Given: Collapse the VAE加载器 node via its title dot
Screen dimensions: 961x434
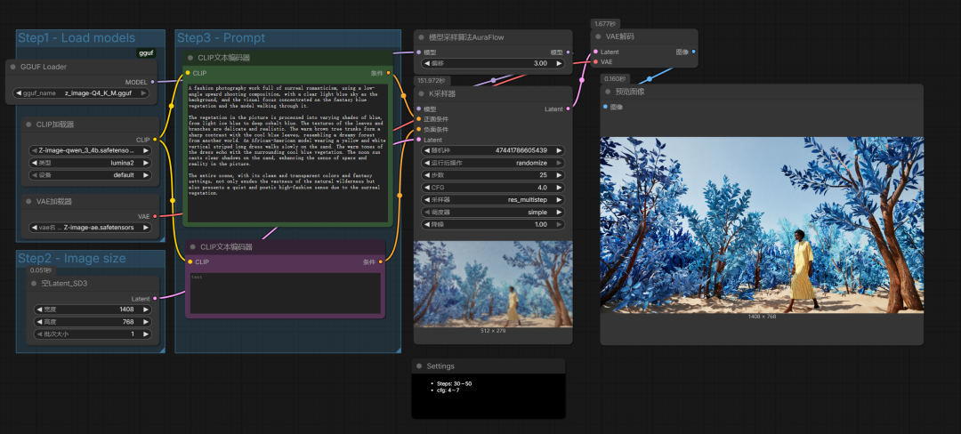Looking at the screenshot, I should [x=28, y=201].
